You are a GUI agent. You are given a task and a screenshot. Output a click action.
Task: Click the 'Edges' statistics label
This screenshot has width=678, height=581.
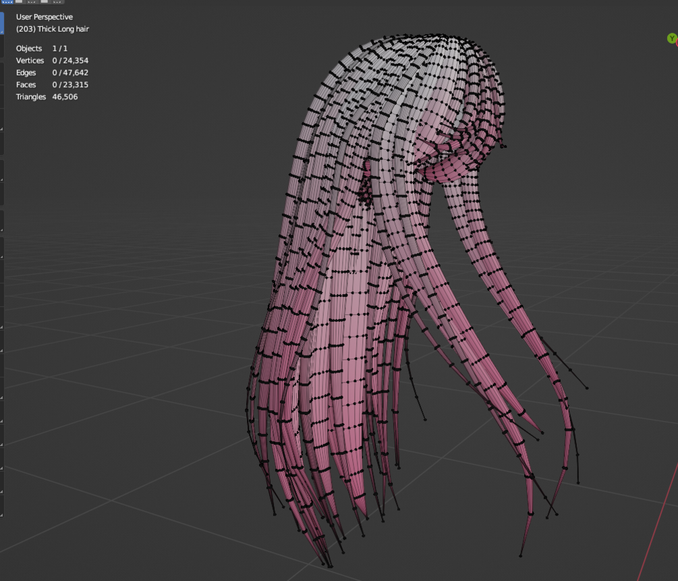(x=26, y=73)
